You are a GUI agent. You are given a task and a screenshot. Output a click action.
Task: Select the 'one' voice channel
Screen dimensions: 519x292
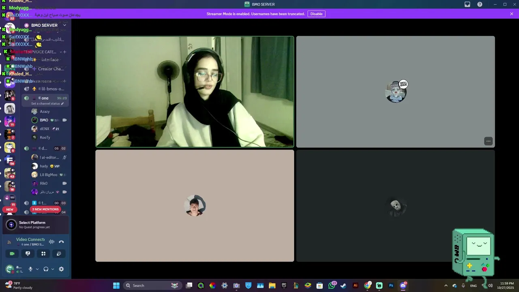(45, 98)
